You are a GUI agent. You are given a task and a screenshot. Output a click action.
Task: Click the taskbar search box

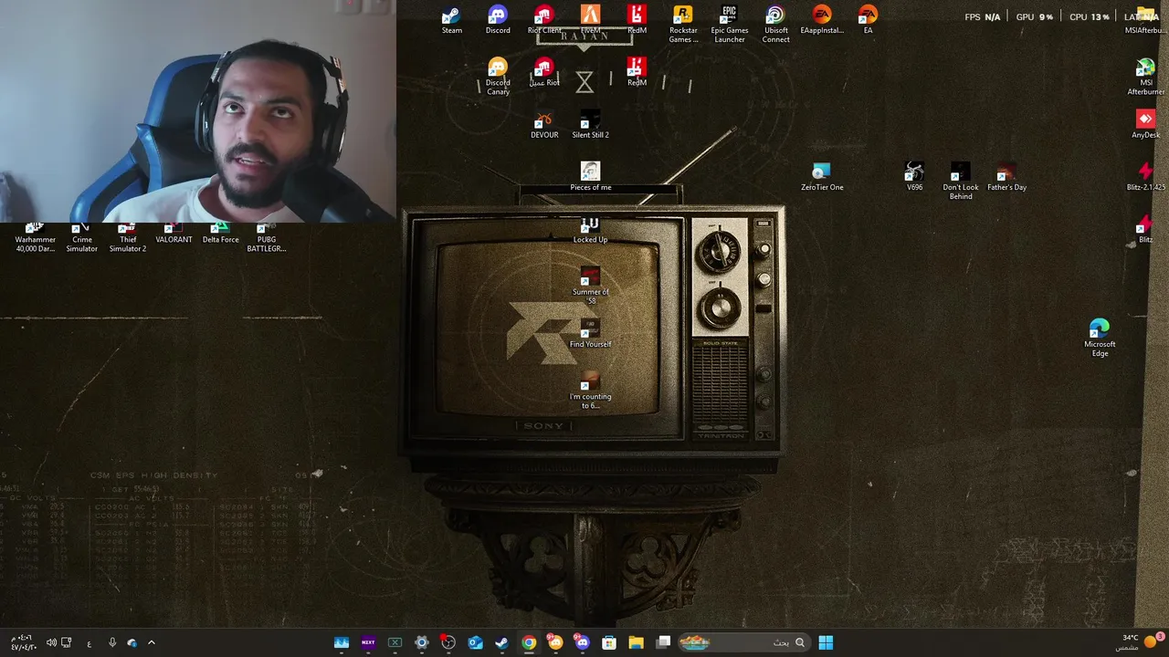[x=742, y=642]
